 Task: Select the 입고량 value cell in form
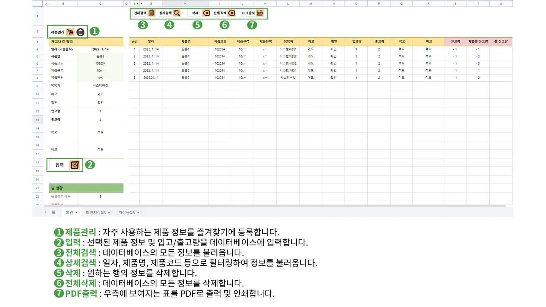point(100,111)
